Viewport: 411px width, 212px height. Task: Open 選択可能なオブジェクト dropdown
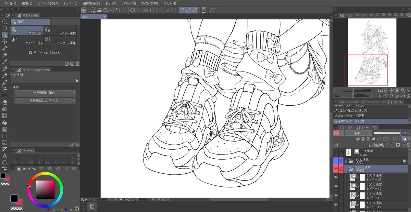point(45,101)
